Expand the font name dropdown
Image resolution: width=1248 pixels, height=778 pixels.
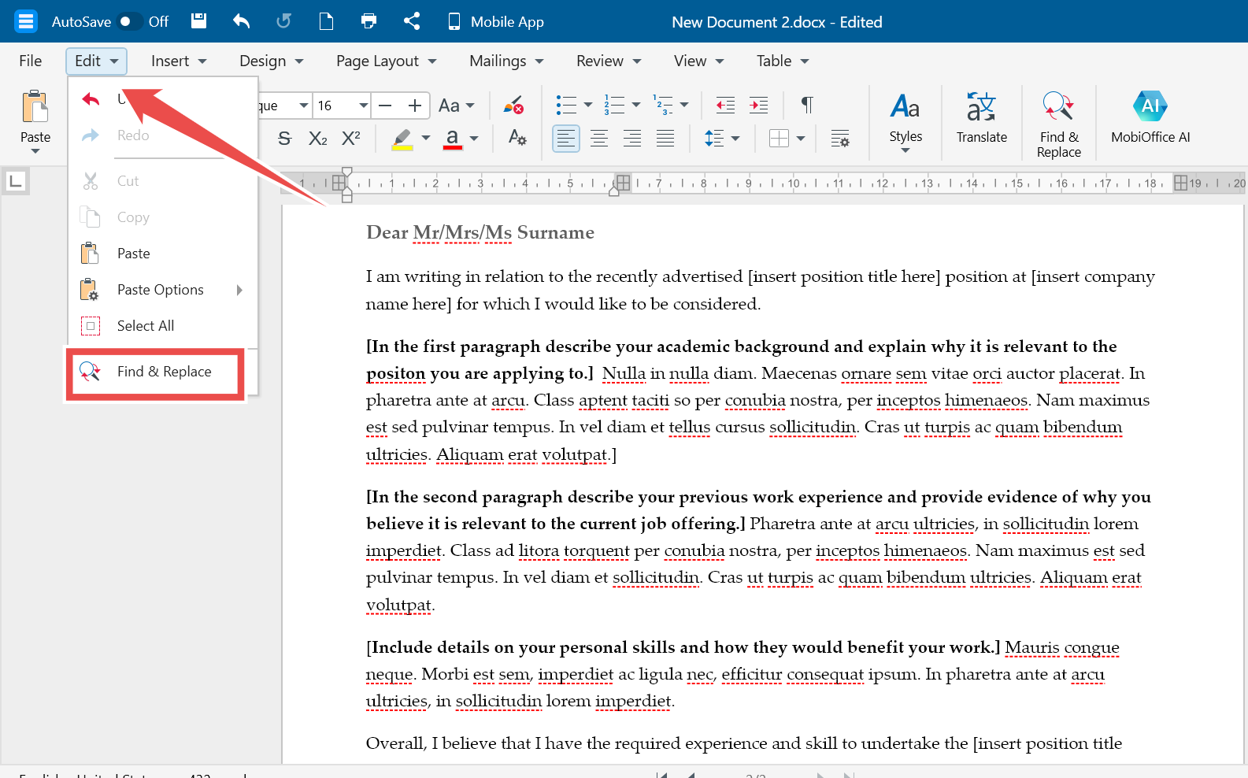(x=303, y=106)
